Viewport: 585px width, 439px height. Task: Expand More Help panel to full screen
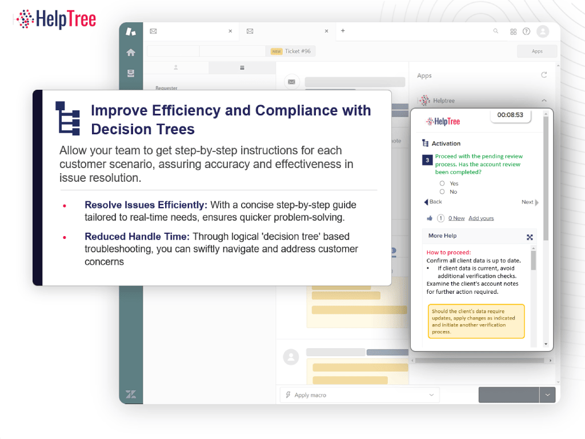pos(530,237)
